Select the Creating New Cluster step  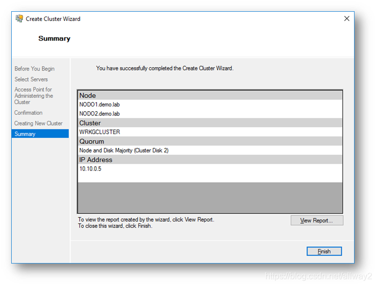38,123
